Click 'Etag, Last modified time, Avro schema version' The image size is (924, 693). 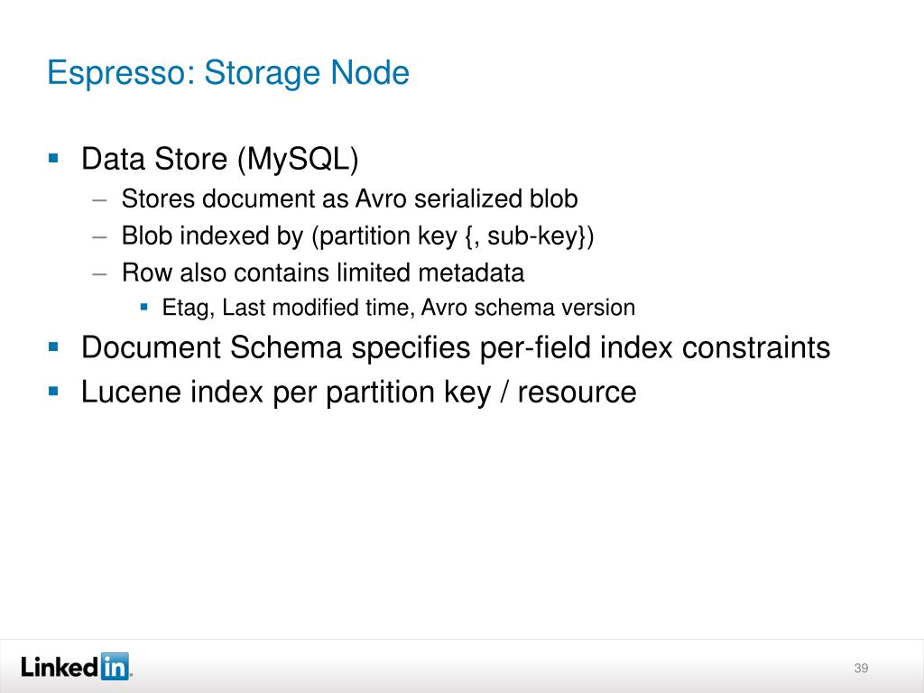click(399, 308)
